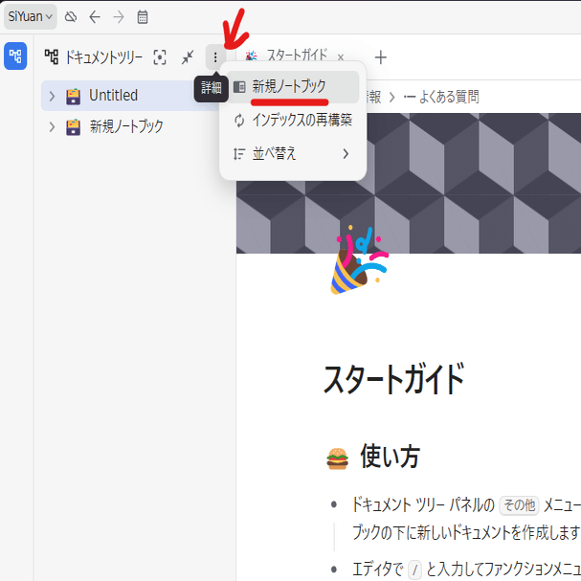Click the 使い方 heading

390,457
